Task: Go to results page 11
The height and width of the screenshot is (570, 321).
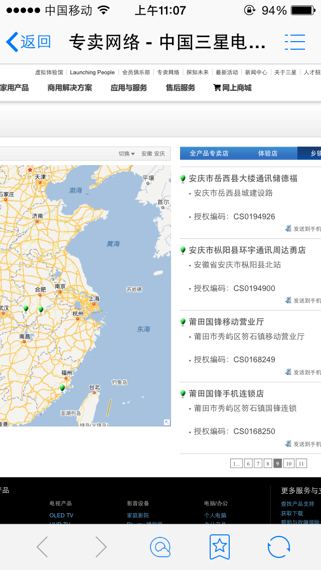Action: [301, 464]
